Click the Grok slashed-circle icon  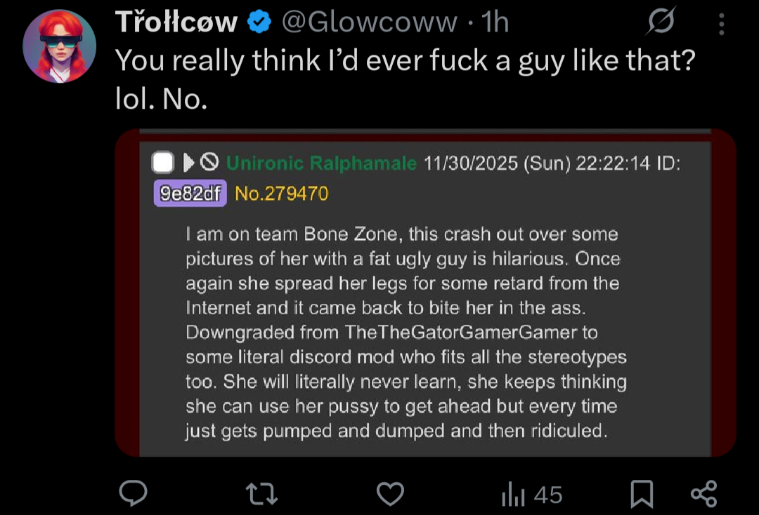pyautogui.click(x=662, y=23)
